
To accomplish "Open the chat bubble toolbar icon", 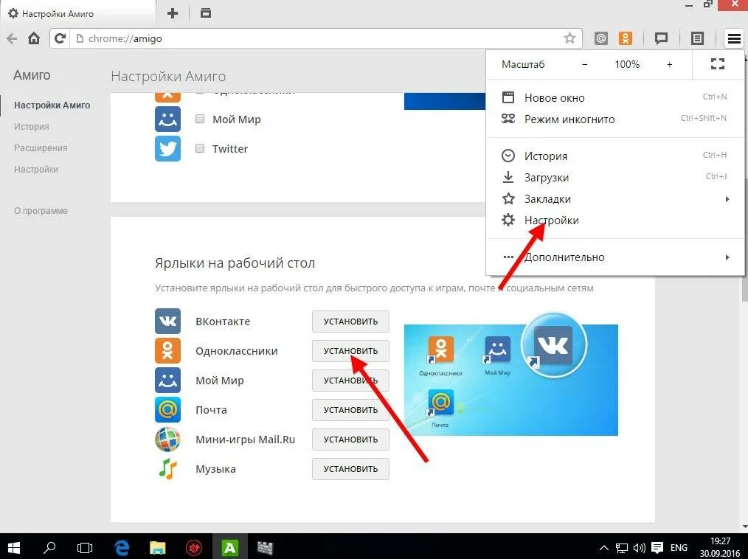I will pos(661,38).
